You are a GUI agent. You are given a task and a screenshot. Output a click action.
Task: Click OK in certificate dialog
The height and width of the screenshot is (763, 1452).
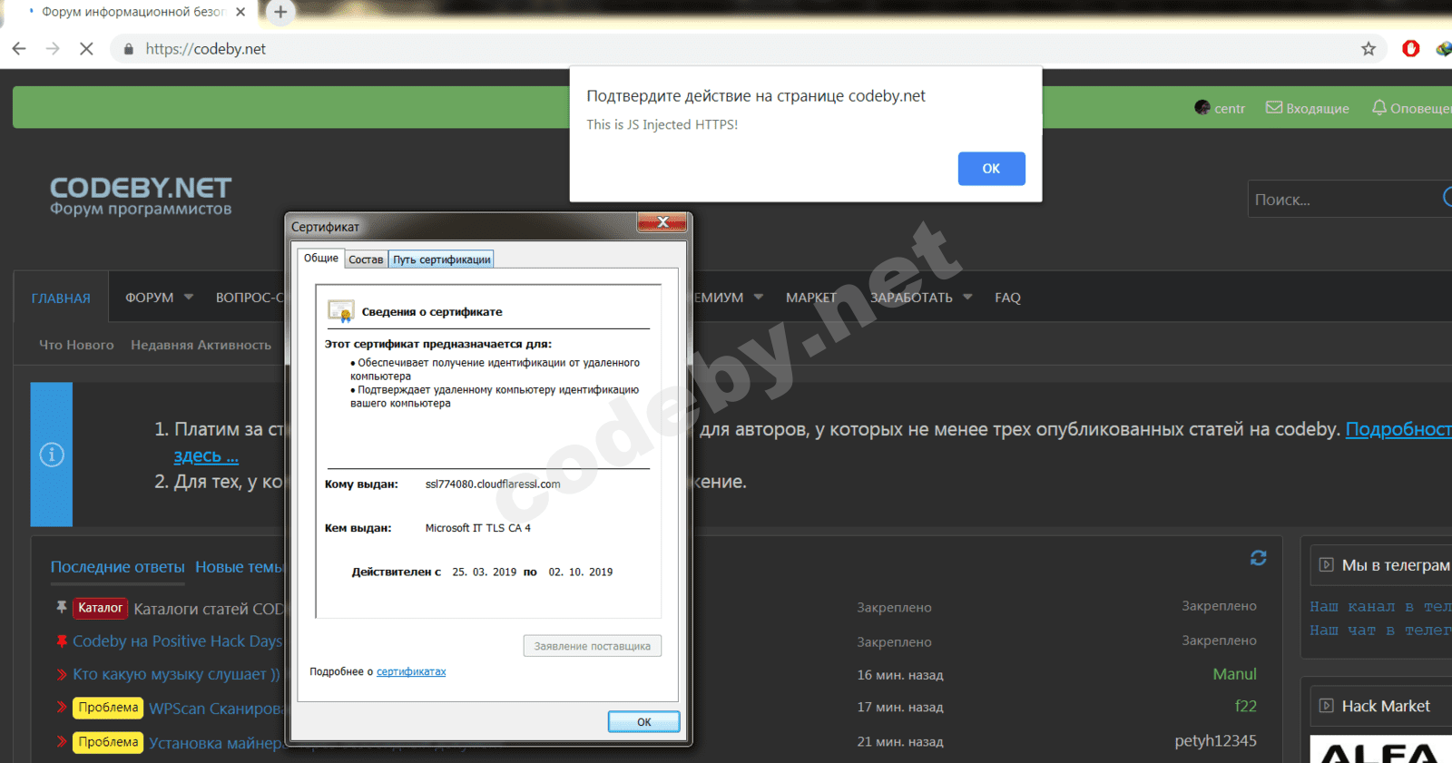(643, 722)
